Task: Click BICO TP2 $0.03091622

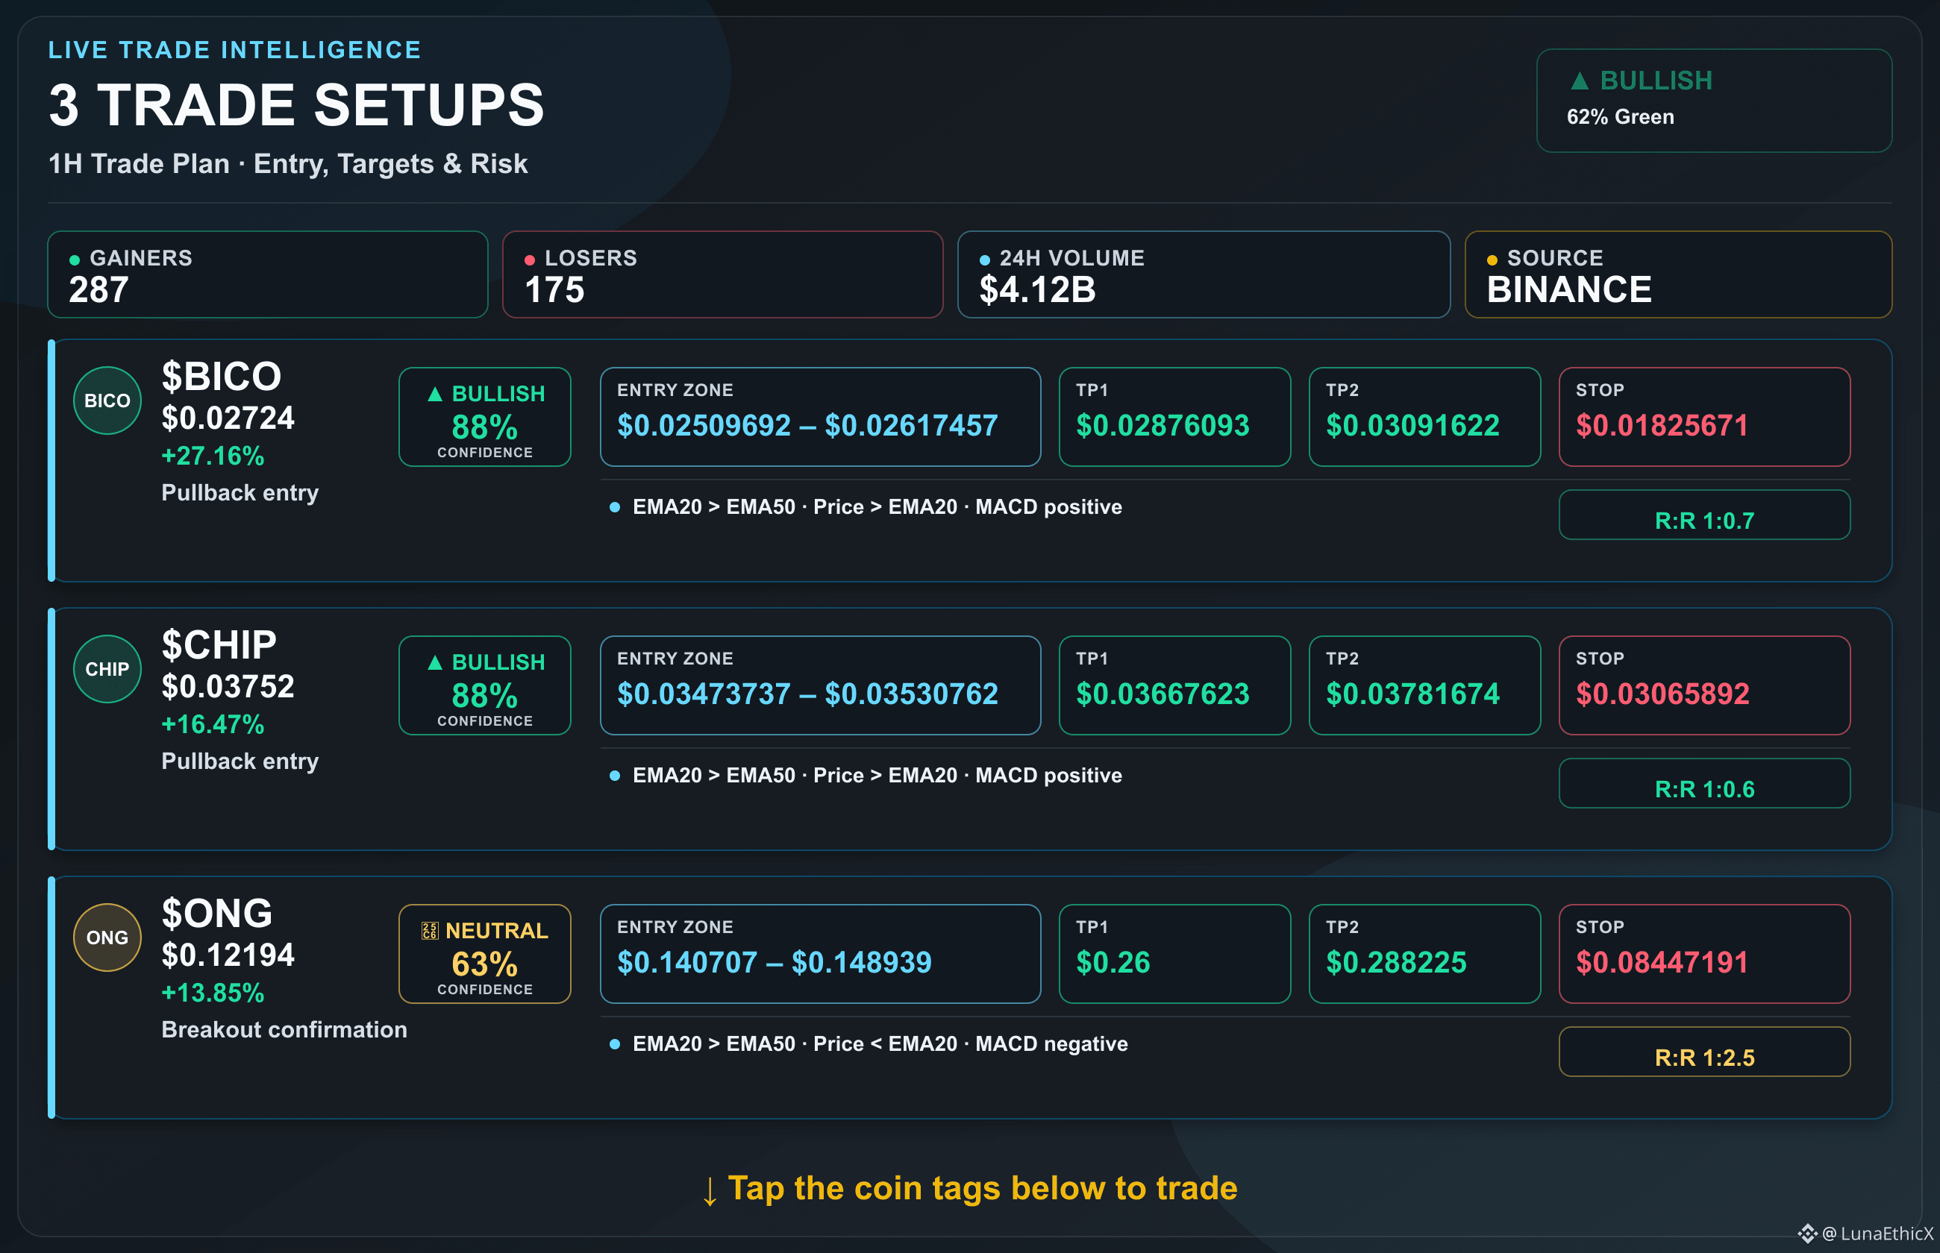Action: pos(1424,417)
